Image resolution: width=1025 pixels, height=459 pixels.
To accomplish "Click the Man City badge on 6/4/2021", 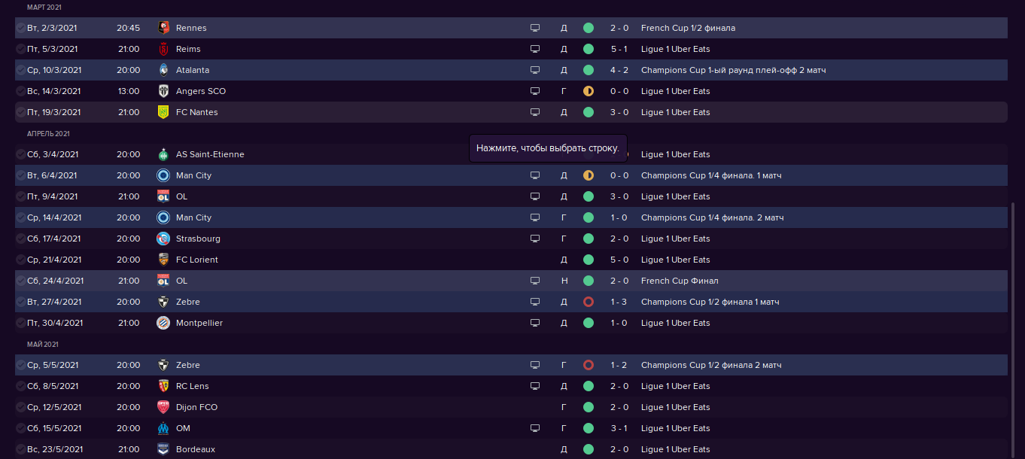I will point(163,175).
